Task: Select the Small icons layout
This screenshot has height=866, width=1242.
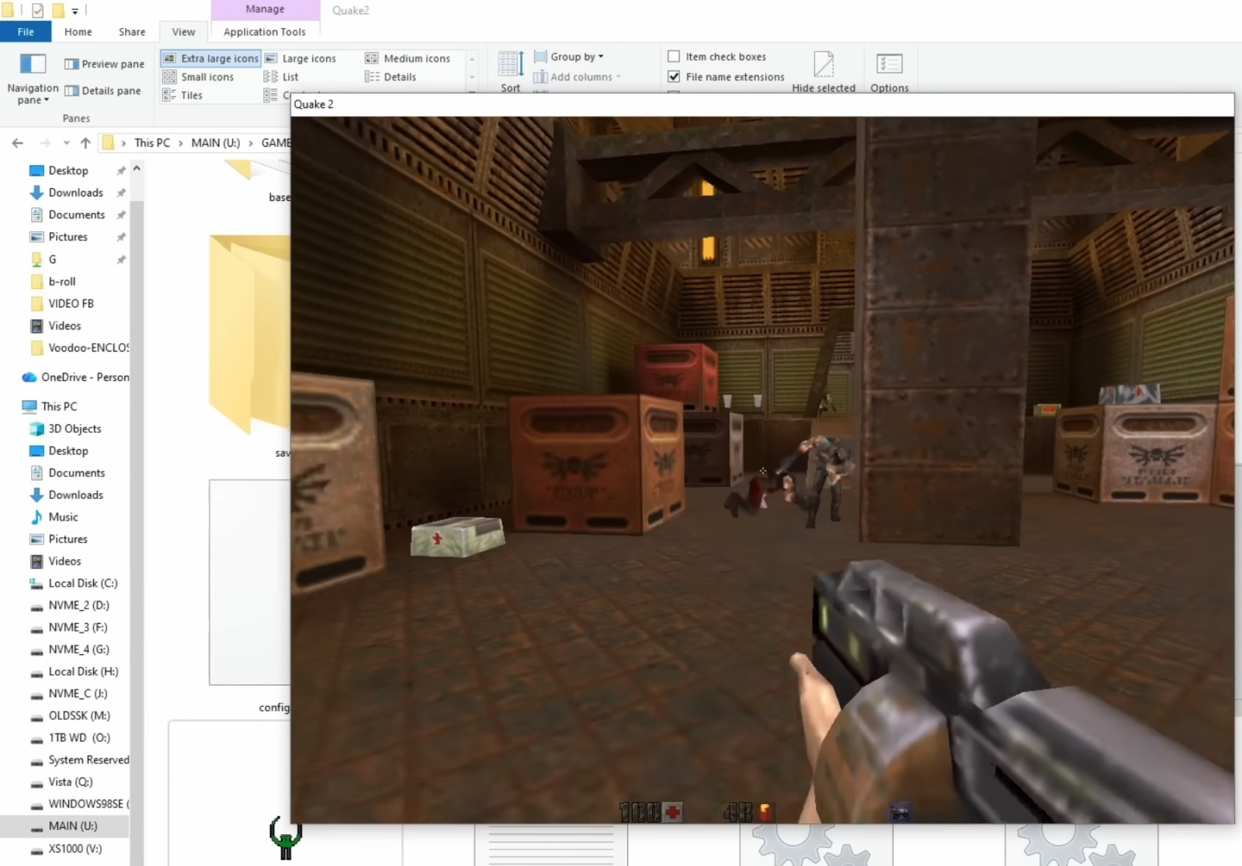Action: [x=199, y=77]
